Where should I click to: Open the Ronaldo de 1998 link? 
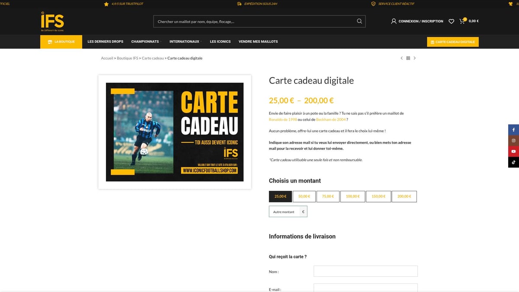pyautogui.click(x=283, y=119)
